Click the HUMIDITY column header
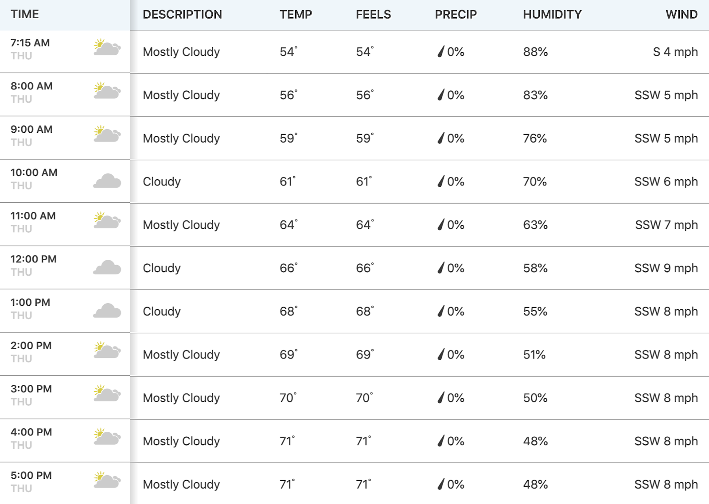 click(552, 15)
